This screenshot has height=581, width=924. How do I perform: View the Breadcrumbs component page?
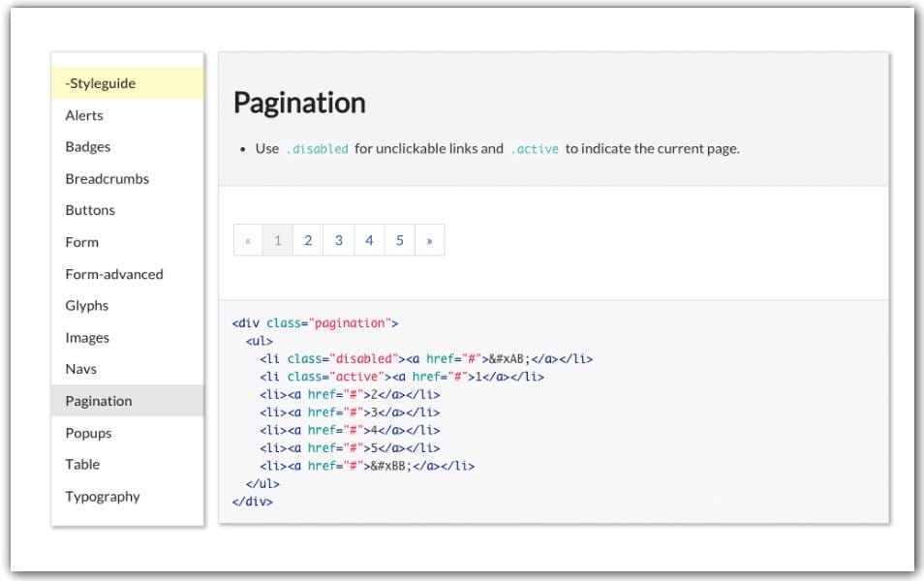(107, 178)
